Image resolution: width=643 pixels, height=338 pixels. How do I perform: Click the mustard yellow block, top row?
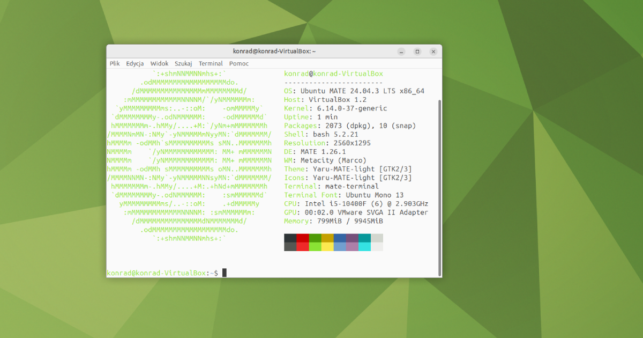327,238
